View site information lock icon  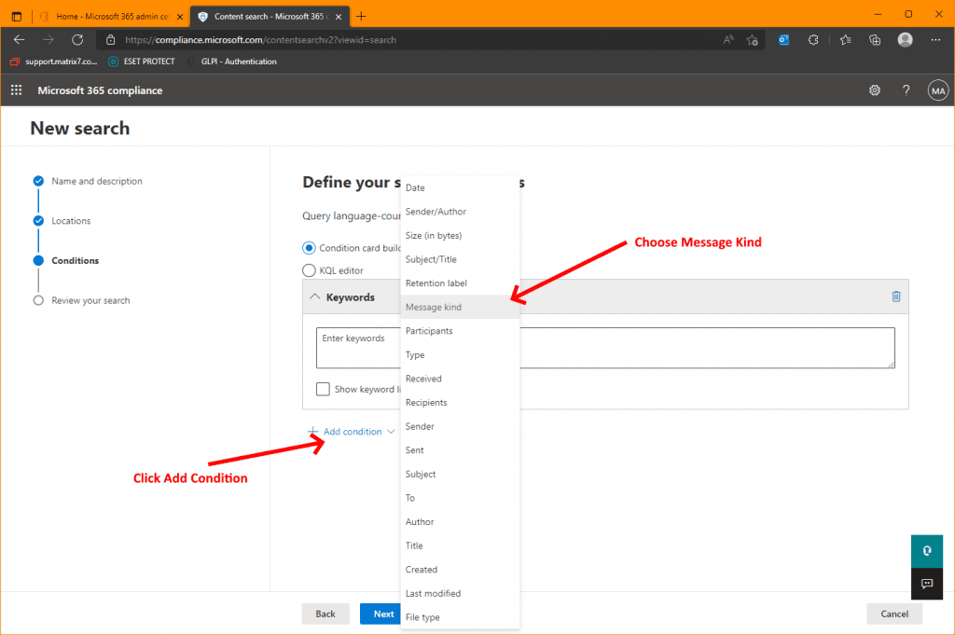[x=110, y=40]
